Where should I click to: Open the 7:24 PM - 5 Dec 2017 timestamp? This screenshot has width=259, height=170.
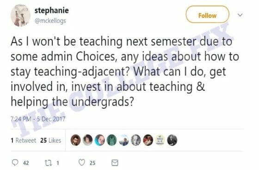tap(38, 119)
